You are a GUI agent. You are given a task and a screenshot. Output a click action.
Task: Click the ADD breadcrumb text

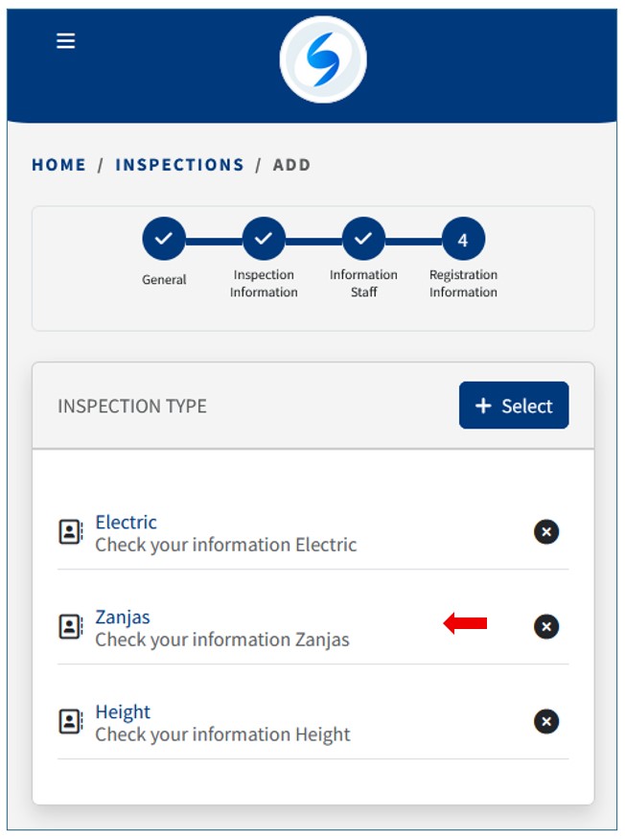[291, 165]
